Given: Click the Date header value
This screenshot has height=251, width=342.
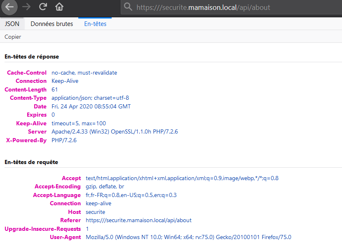Looking at the screenshot, I should coord(91,106).
